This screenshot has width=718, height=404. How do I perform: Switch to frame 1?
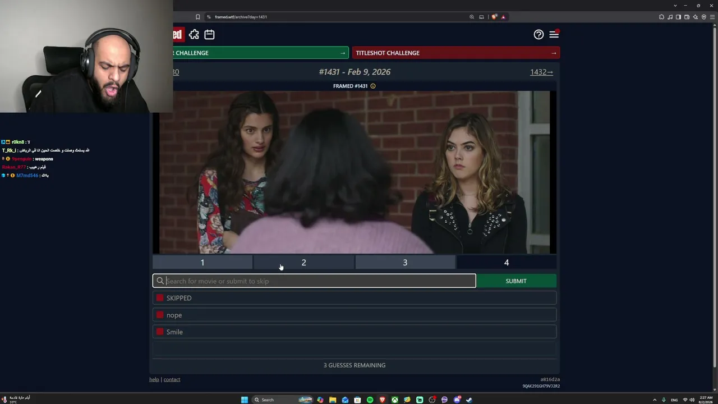[202, 263]
